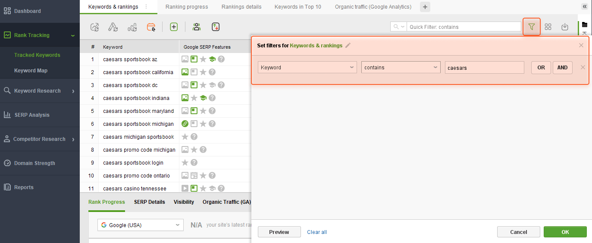592x243 pixels.
Task: Close the Set filters header panel
Action: [581, 45]
